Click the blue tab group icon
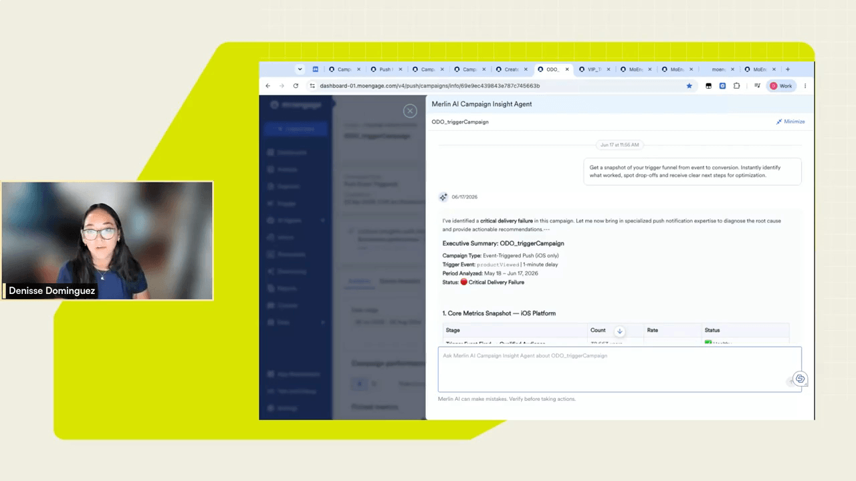 coord(315,69)
